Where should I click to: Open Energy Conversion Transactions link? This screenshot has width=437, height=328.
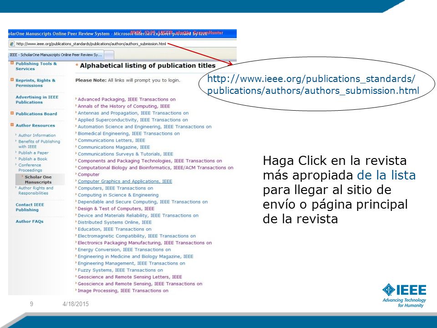(124, 250)
